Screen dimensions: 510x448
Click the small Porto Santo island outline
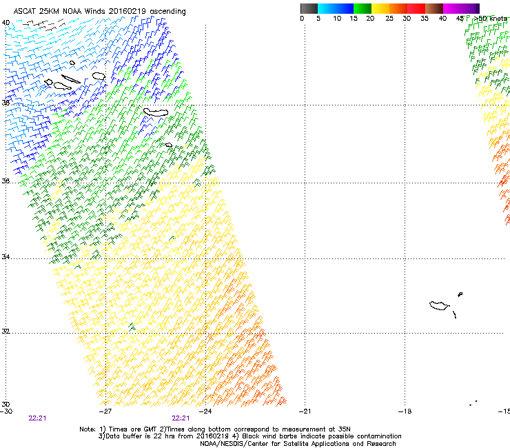[460, 294]
